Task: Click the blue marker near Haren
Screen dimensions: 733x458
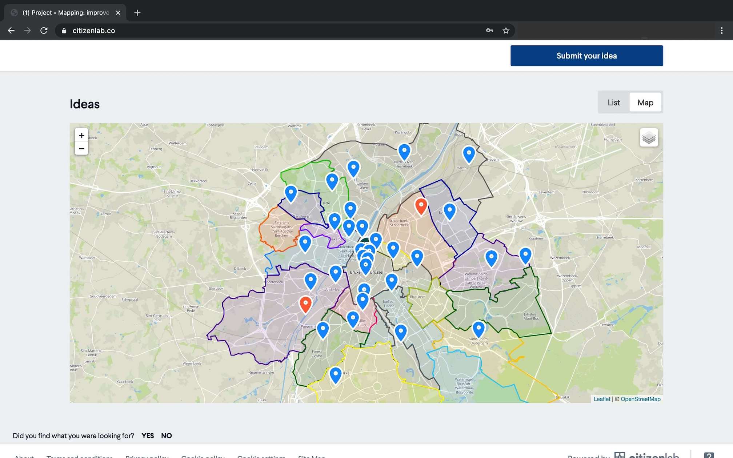Action: (x=469, y=153)
